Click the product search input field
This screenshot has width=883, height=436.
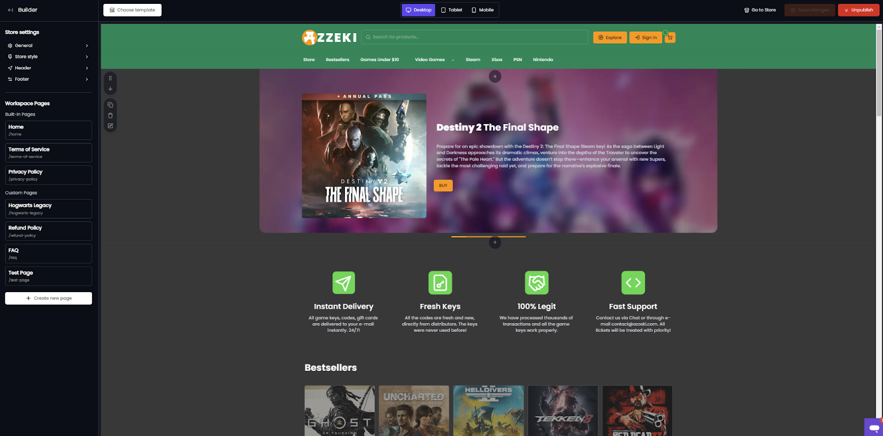pyautogui.click(x=475, y=37)
